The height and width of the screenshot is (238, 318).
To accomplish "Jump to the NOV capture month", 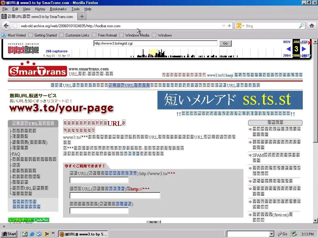I will 287,42.
